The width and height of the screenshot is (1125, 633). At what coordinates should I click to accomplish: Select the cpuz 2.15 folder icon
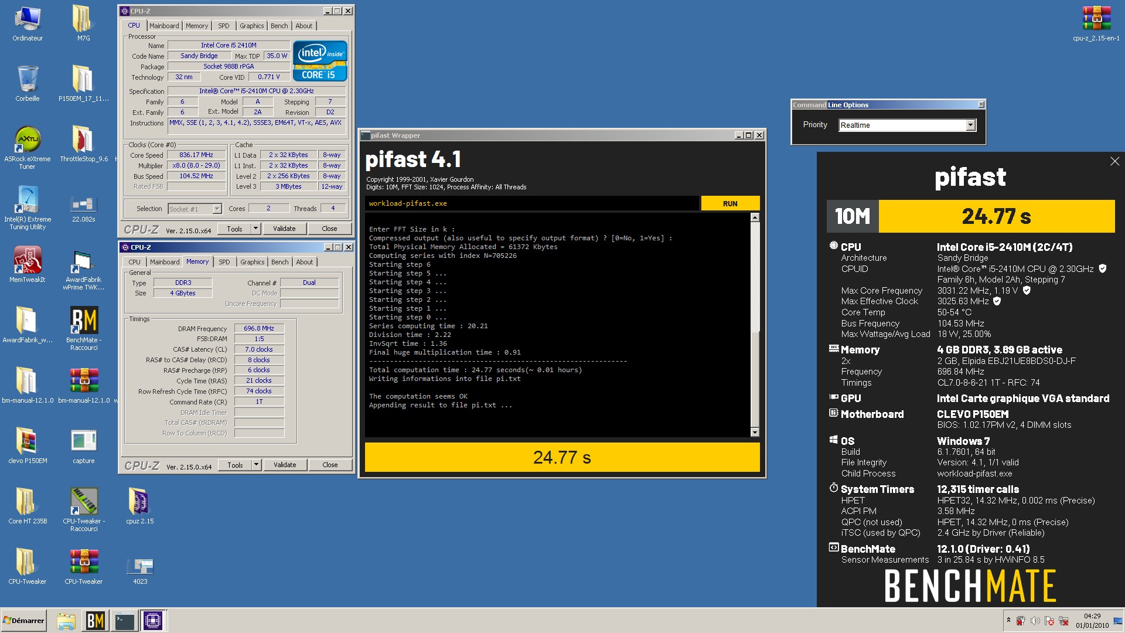tap(139, 506)
